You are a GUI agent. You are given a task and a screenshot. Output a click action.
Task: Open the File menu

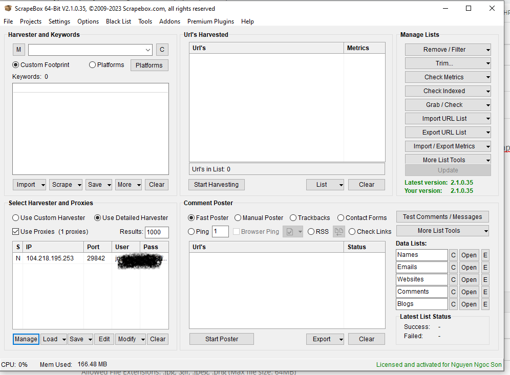pyautogui.click(x=8, y=21)
